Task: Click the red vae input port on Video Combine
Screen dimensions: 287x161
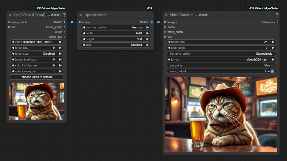Action: click(x=165, y=37)
